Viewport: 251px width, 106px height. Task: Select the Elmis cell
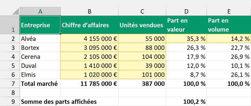40,74
